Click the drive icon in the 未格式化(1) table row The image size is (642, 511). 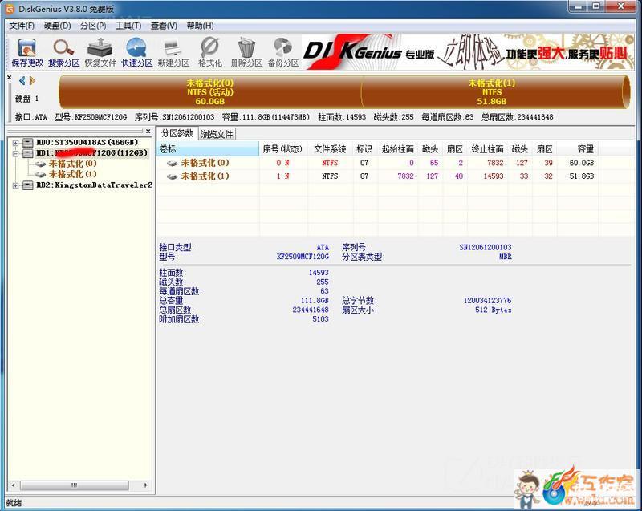click(x=173, y=176)
